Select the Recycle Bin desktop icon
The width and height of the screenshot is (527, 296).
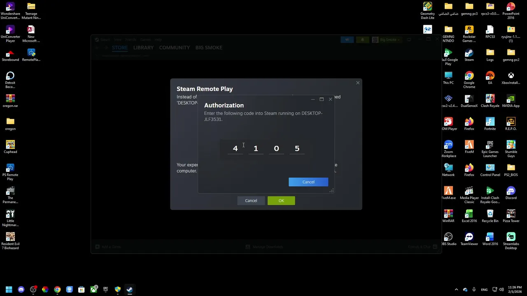click(490, 217)
